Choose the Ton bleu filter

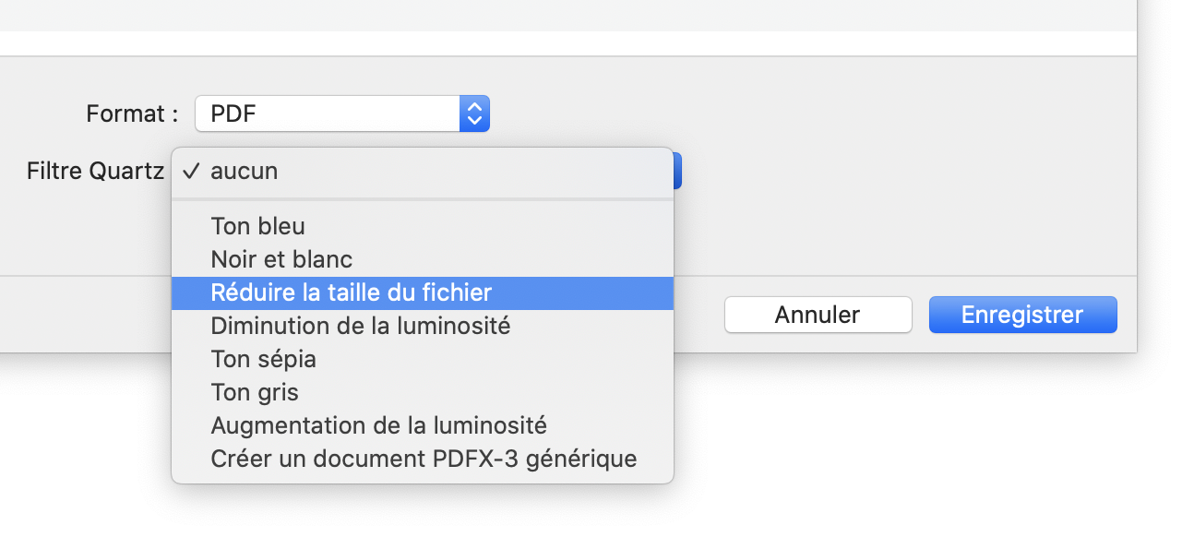[x=257, y=226]
